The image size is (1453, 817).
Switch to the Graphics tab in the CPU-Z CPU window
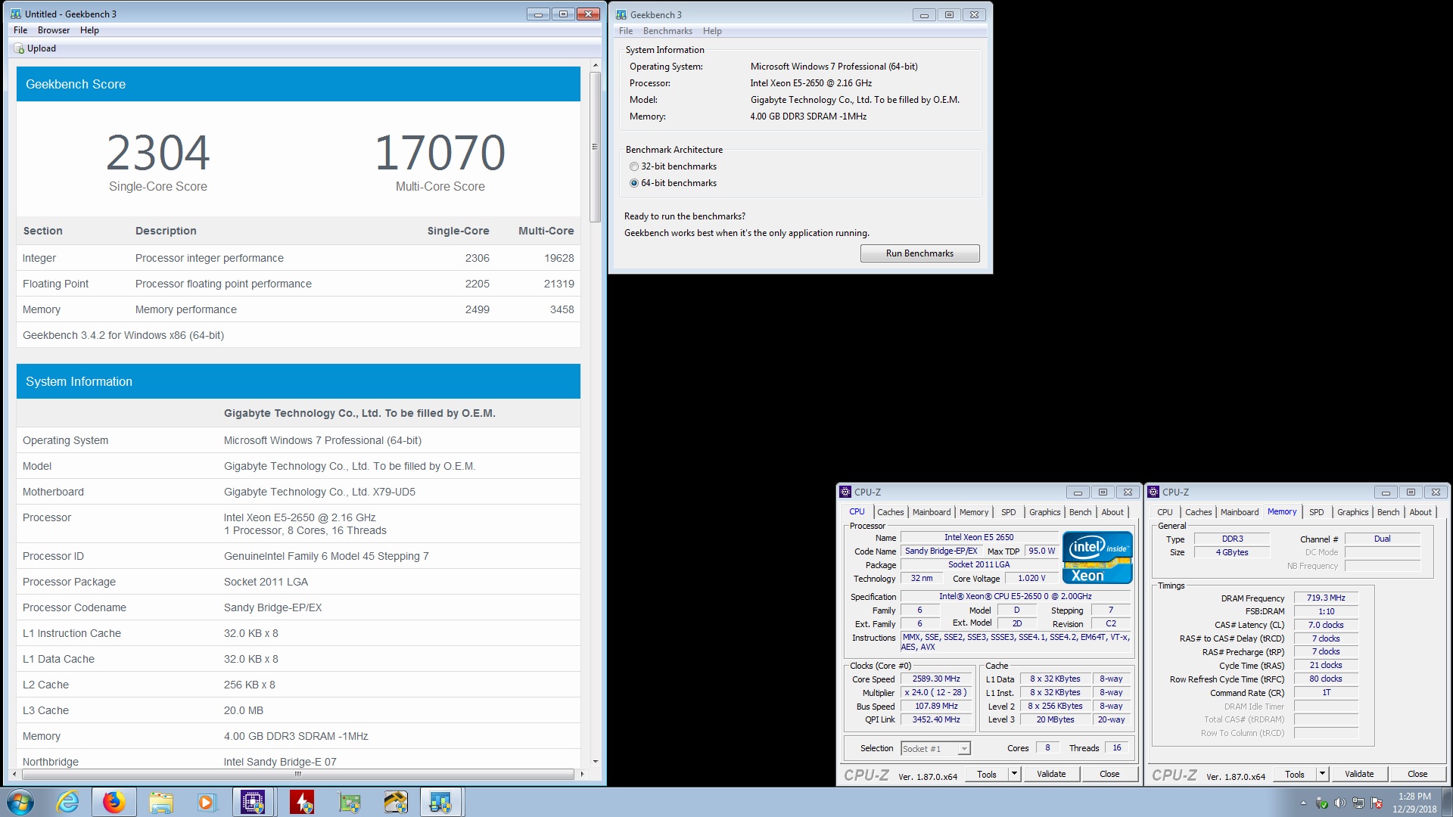click(1045, 512)
